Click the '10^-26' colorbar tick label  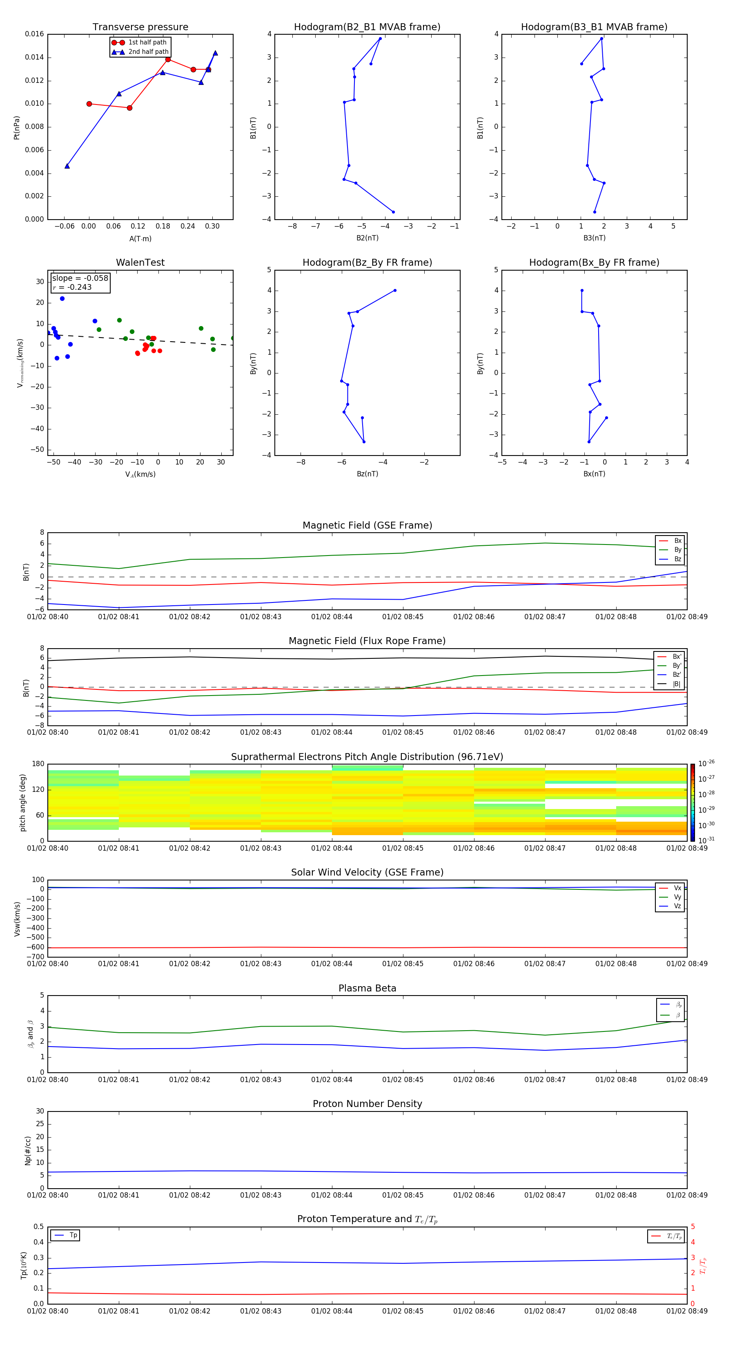point(706,763)
